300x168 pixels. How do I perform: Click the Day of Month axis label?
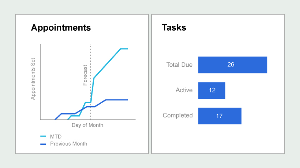click(87, 125)
